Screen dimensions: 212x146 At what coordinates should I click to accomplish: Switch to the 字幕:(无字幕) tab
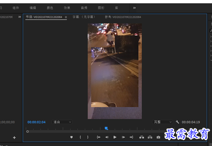(x=84, y=17)
